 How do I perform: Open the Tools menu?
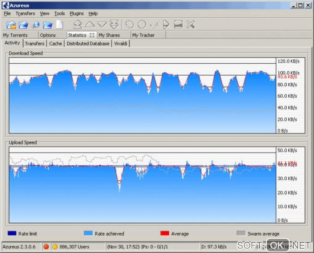click(59, 14)
